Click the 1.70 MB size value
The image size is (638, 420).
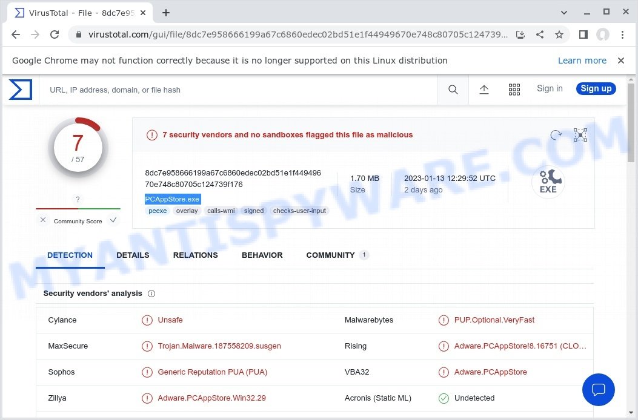tap(365, 179)
